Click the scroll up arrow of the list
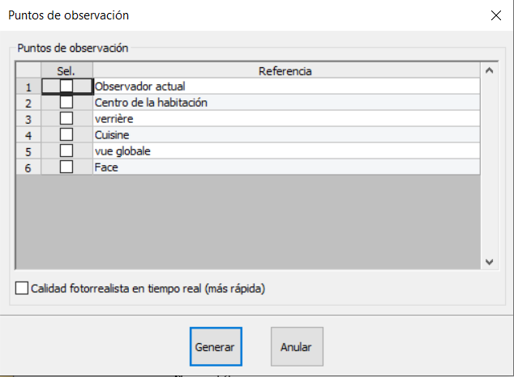Screen dimensions: 514x377 pyautogui.click(x=489, y=70)
